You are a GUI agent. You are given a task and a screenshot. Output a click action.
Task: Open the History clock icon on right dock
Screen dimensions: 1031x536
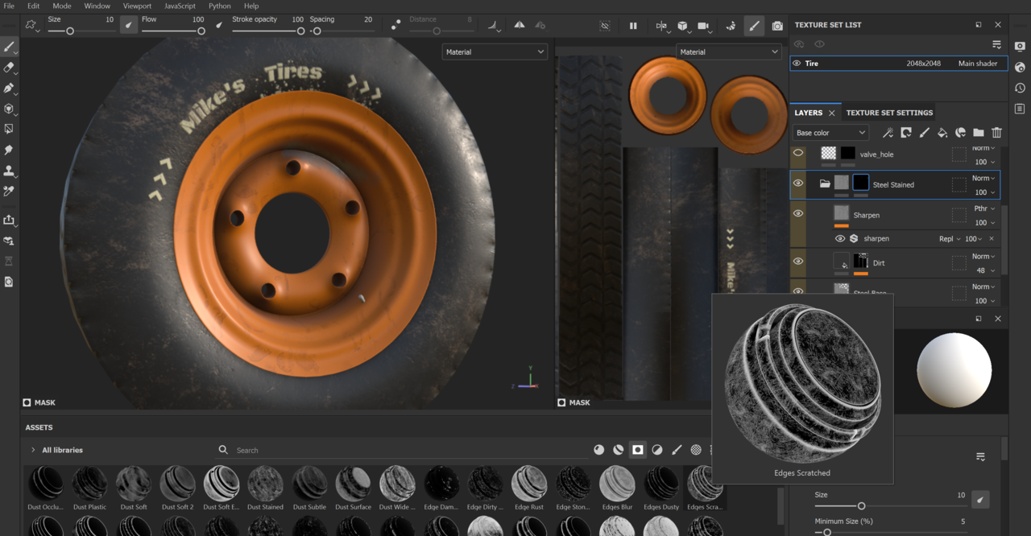(1021, 88)
